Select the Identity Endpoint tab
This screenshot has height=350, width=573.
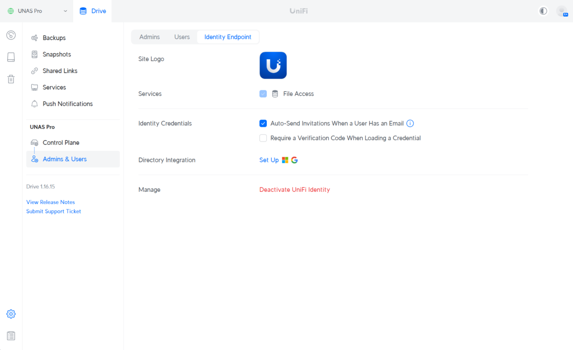pos(228,37)
